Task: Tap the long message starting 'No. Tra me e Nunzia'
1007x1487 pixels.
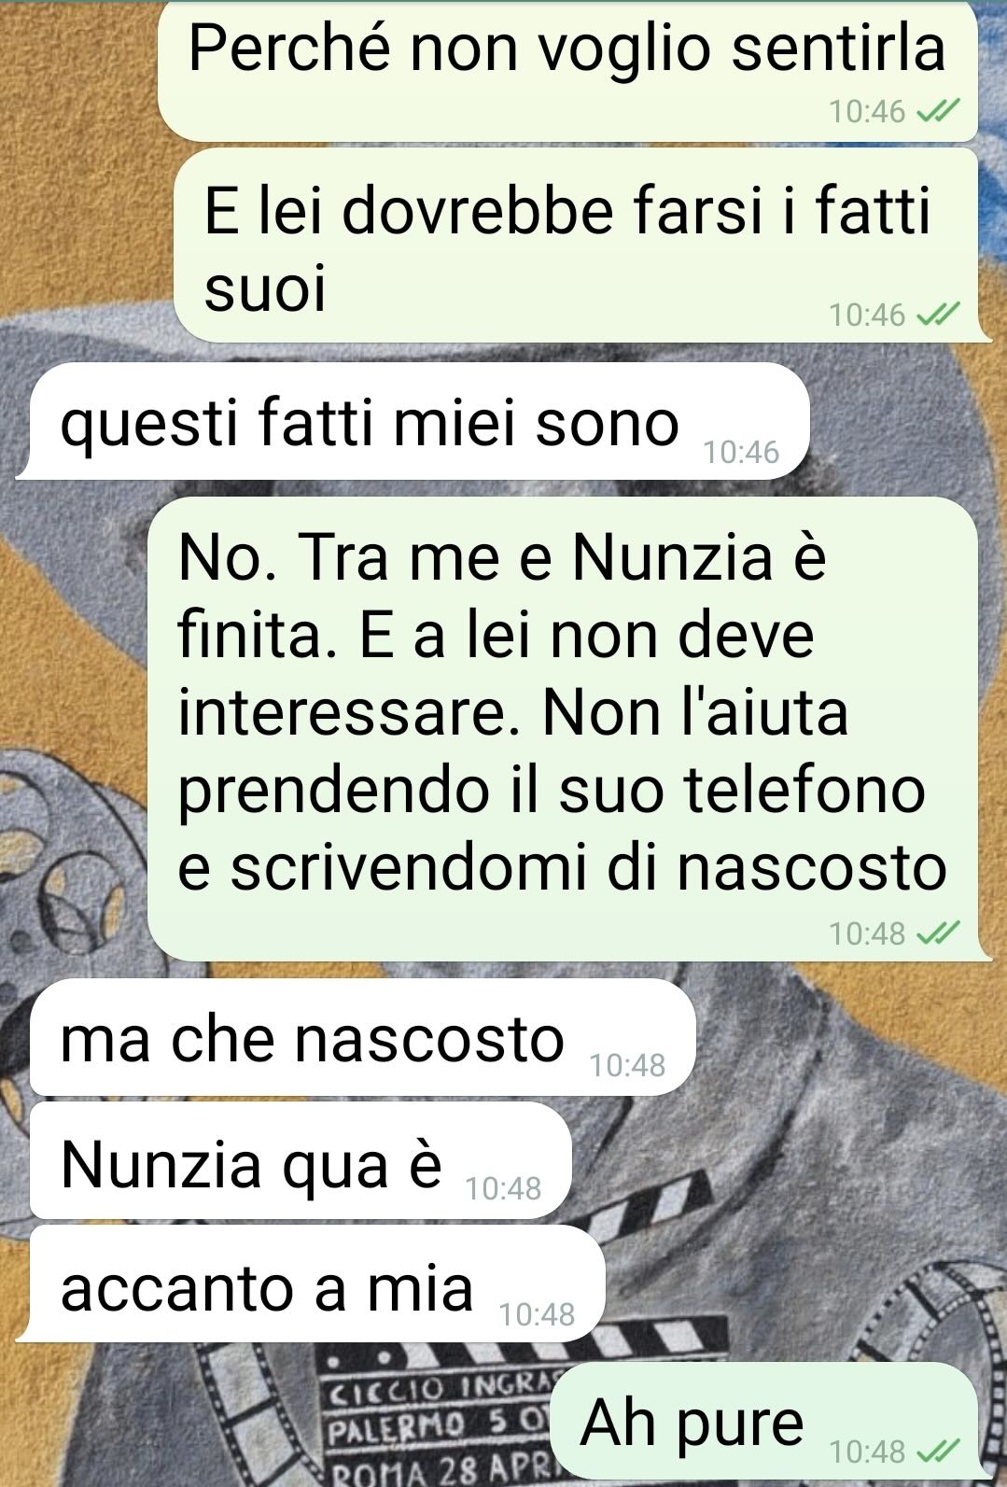Action: click(x=564, y=729)
